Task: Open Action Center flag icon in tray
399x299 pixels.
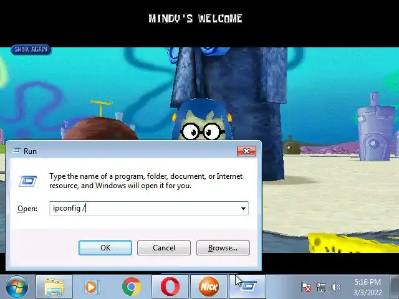Action: (306, 287)
